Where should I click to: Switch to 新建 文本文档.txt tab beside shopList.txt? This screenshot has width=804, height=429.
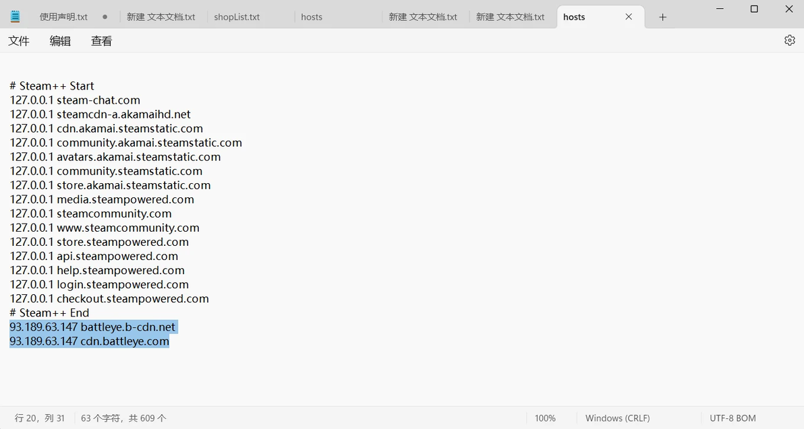pos(161,17)
